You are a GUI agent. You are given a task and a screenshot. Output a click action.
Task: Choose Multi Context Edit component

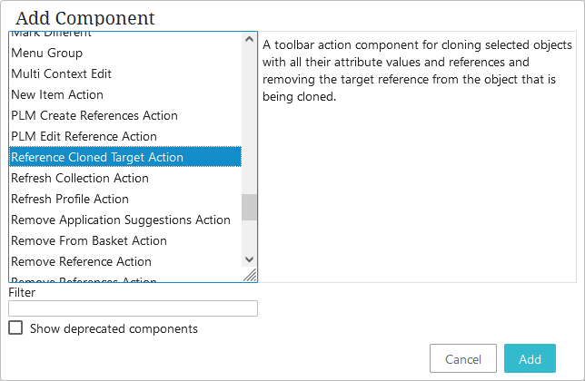[61, 73]
